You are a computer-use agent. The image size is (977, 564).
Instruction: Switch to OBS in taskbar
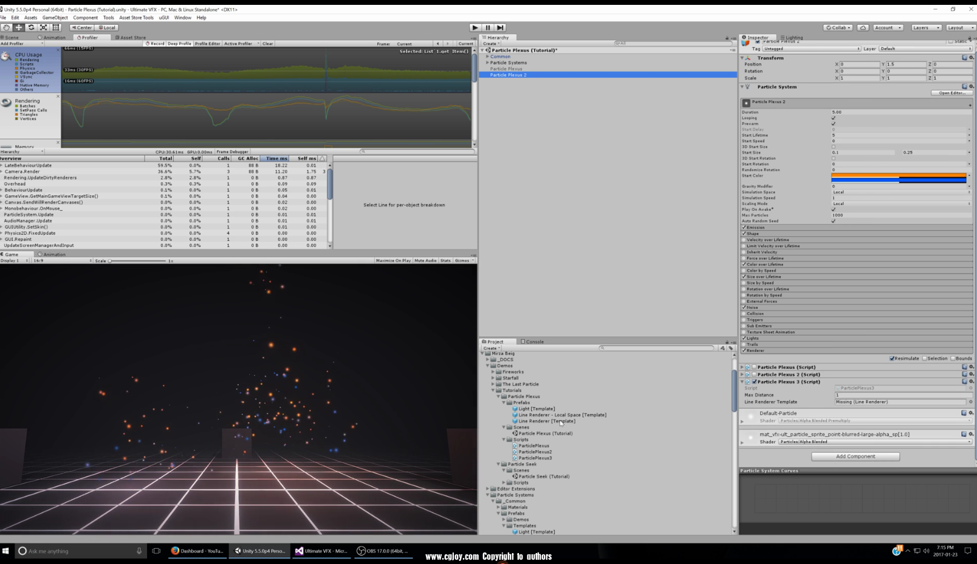pyautogui.click(x=383, y=551)
